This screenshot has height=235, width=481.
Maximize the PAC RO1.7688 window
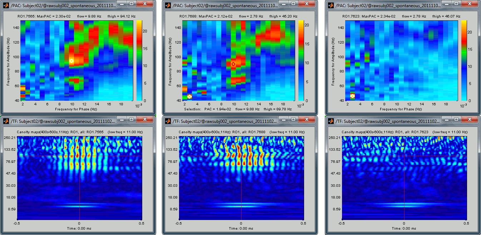click(x=293, y=4)
